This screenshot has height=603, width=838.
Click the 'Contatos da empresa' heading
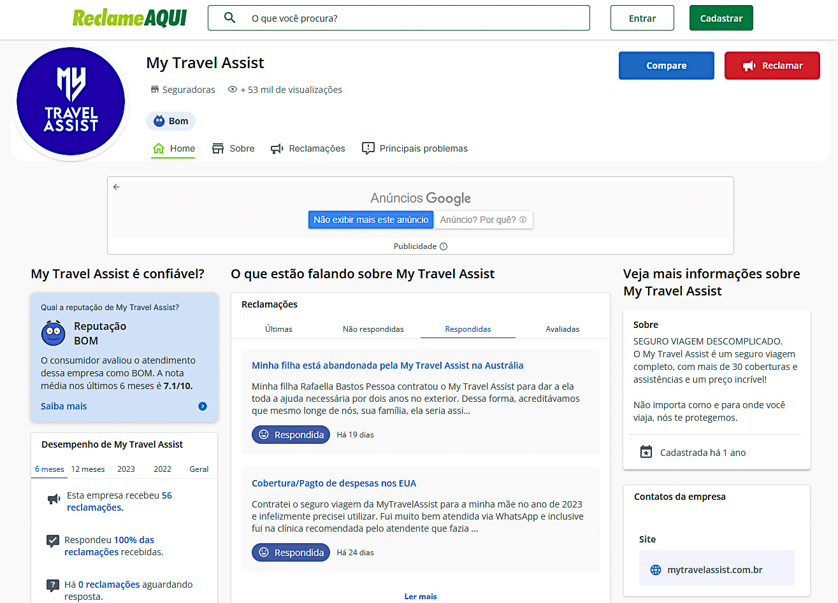(x=680, y=497)
